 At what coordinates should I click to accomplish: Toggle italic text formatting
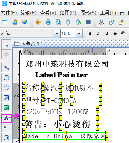(98, 33)
